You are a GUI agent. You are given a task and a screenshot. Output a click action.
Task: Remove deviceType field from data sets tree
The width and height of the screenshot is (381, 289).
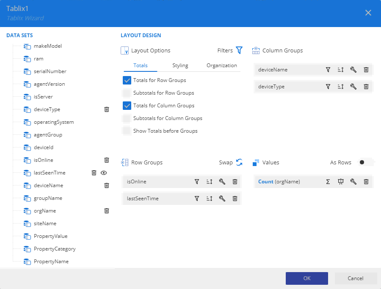click(x=107, y=109)
